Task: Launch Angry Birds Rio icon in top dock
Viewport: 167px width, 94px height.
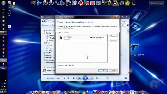Action: [x=98, y=3]
